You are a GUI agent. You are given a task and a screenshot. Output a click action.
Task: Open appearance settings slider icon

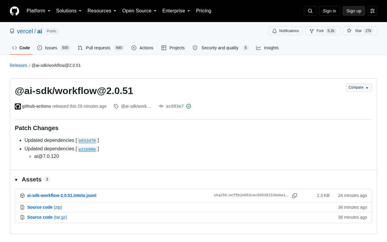click(372, 11)
